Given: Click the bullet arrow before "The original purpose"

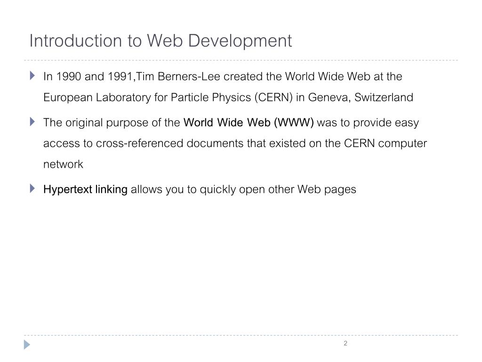Looking at the screenshot, I should 32,122.
